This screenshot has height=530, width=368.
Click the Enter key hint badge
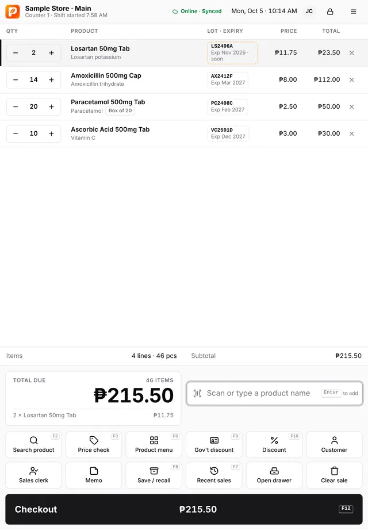point(331,392)
